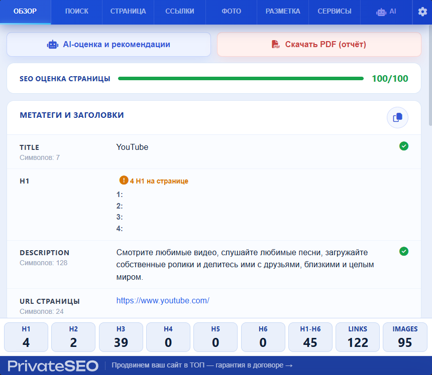Open the https://www.youtube.com/ link
Viewport: 432px width, 375px height.
click(x=163, y=300)
